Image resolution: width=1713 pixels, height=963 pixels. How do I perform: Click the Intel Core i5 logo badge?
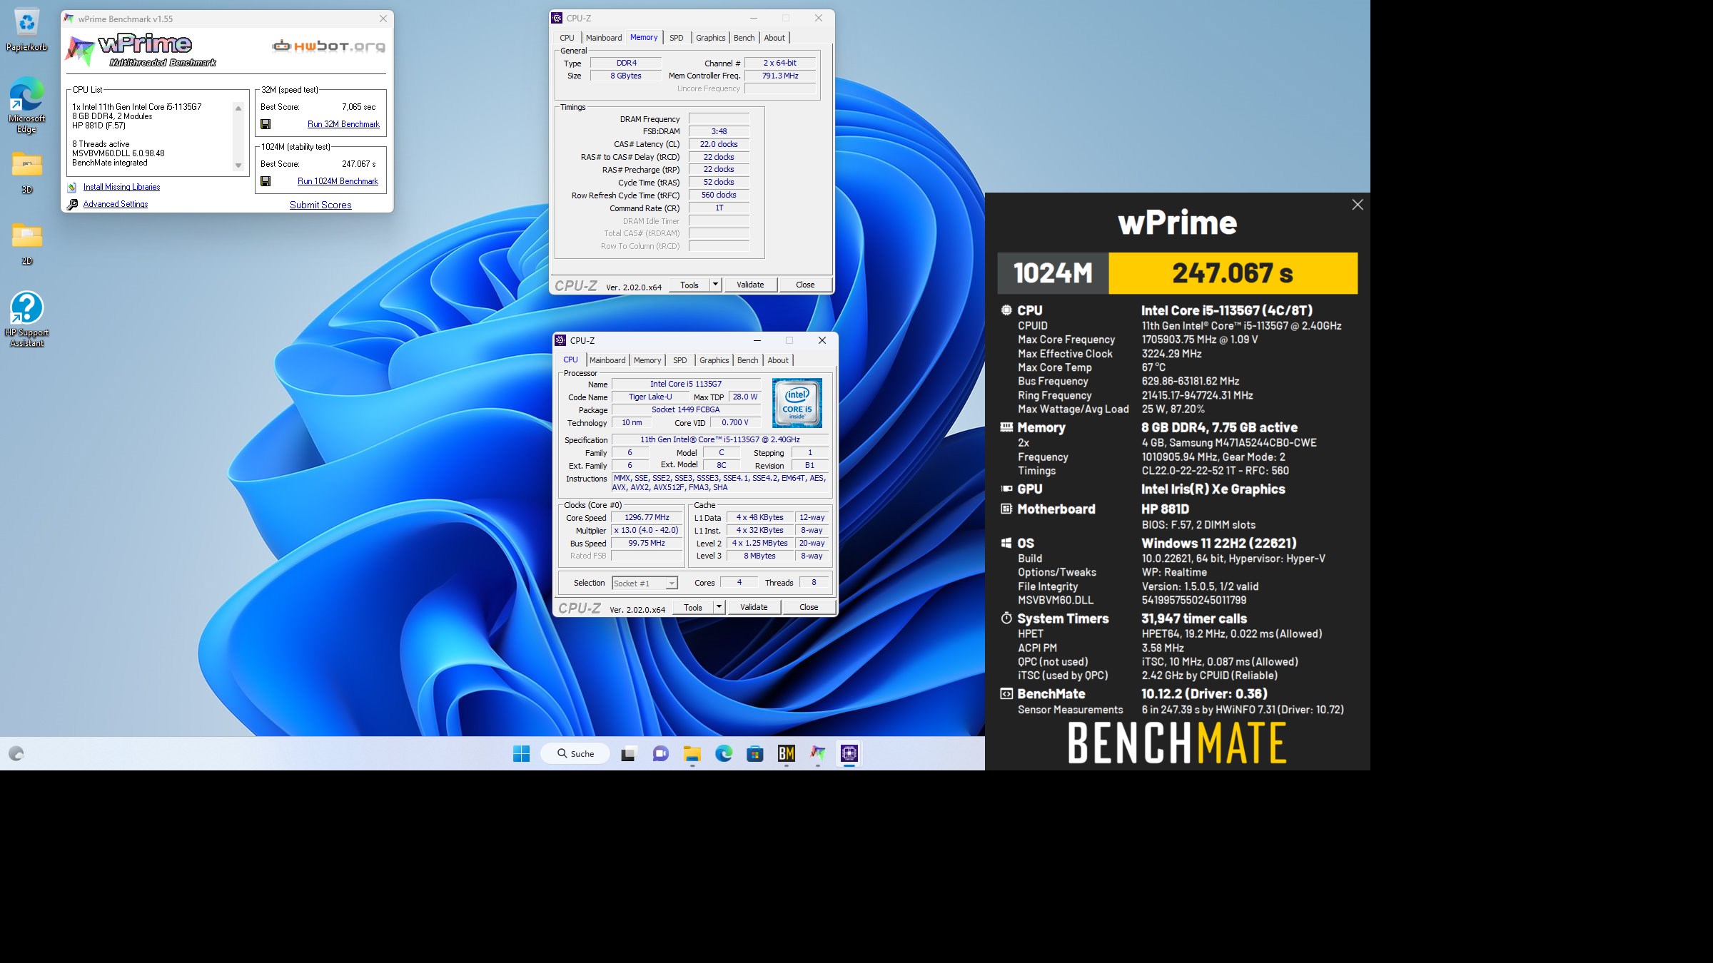coord(797,403)
